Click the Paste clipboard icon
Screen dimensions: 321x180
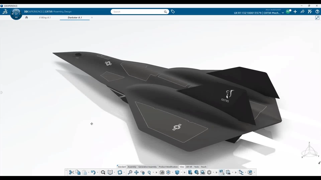click(85, 172)
